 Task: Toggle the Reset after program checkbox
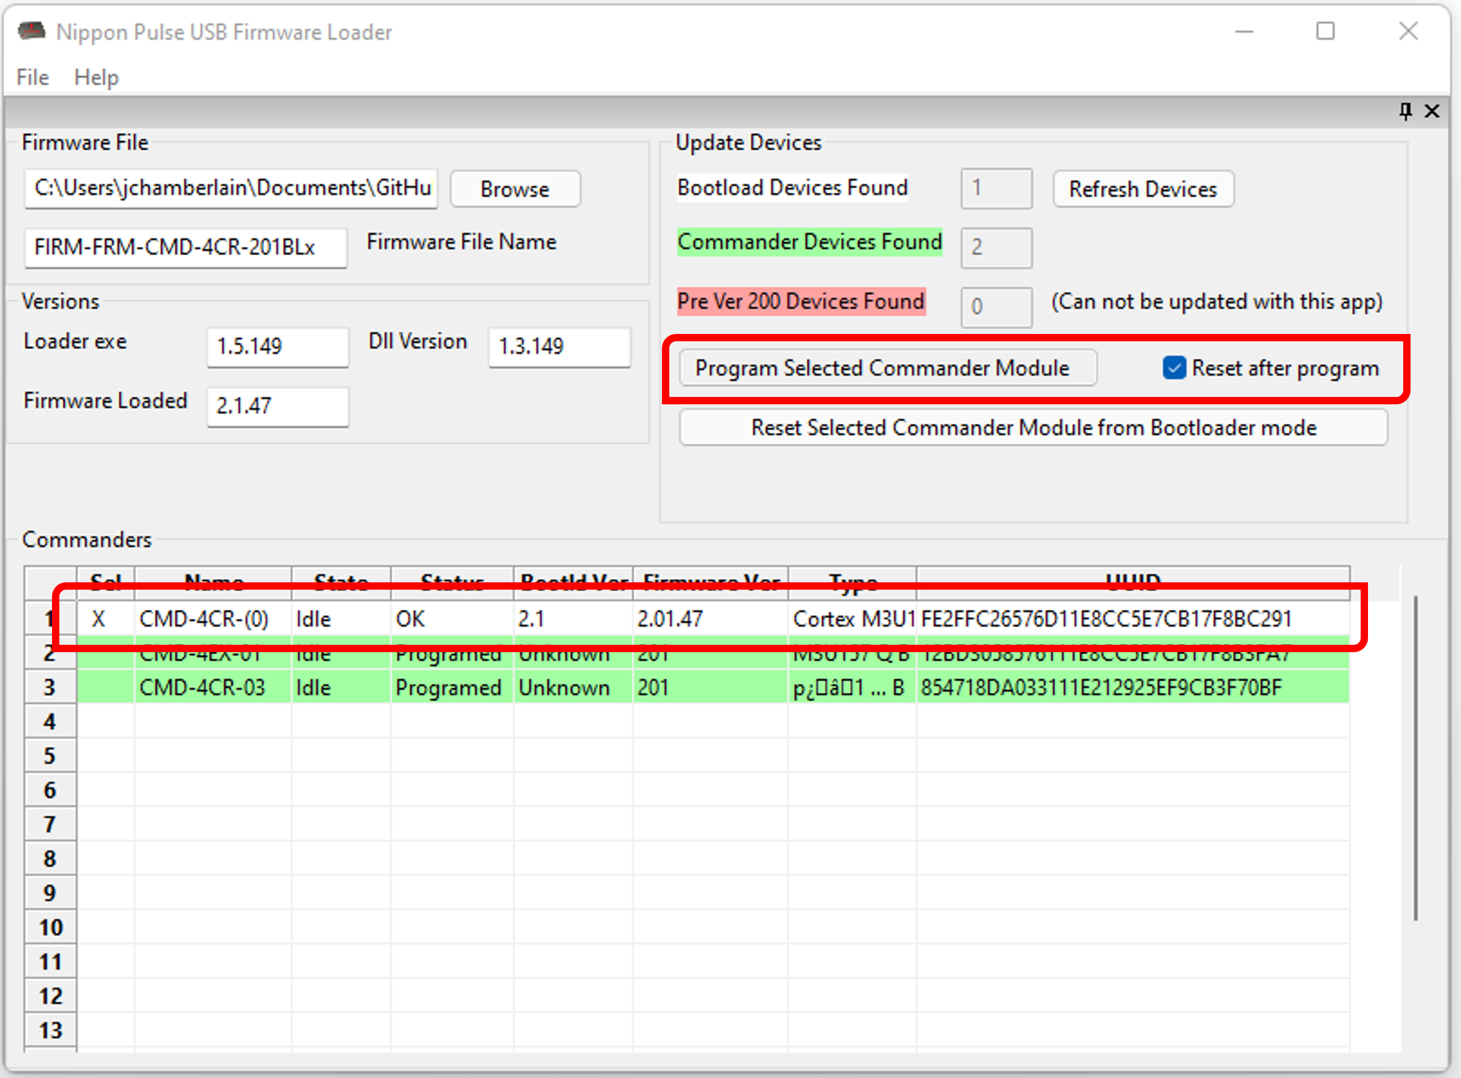coord(1174,368)
